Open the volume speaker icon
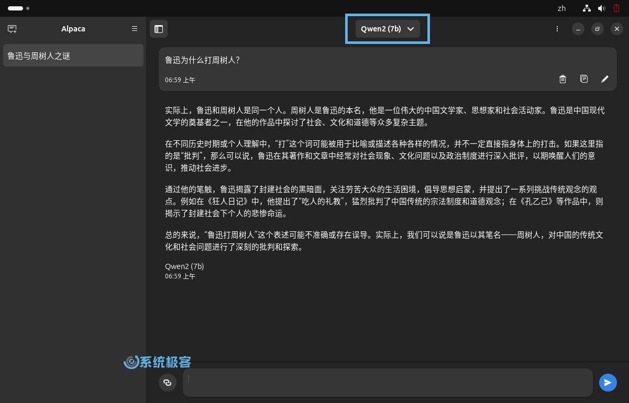This screenshot has width=629, height=403. (601, 8)
